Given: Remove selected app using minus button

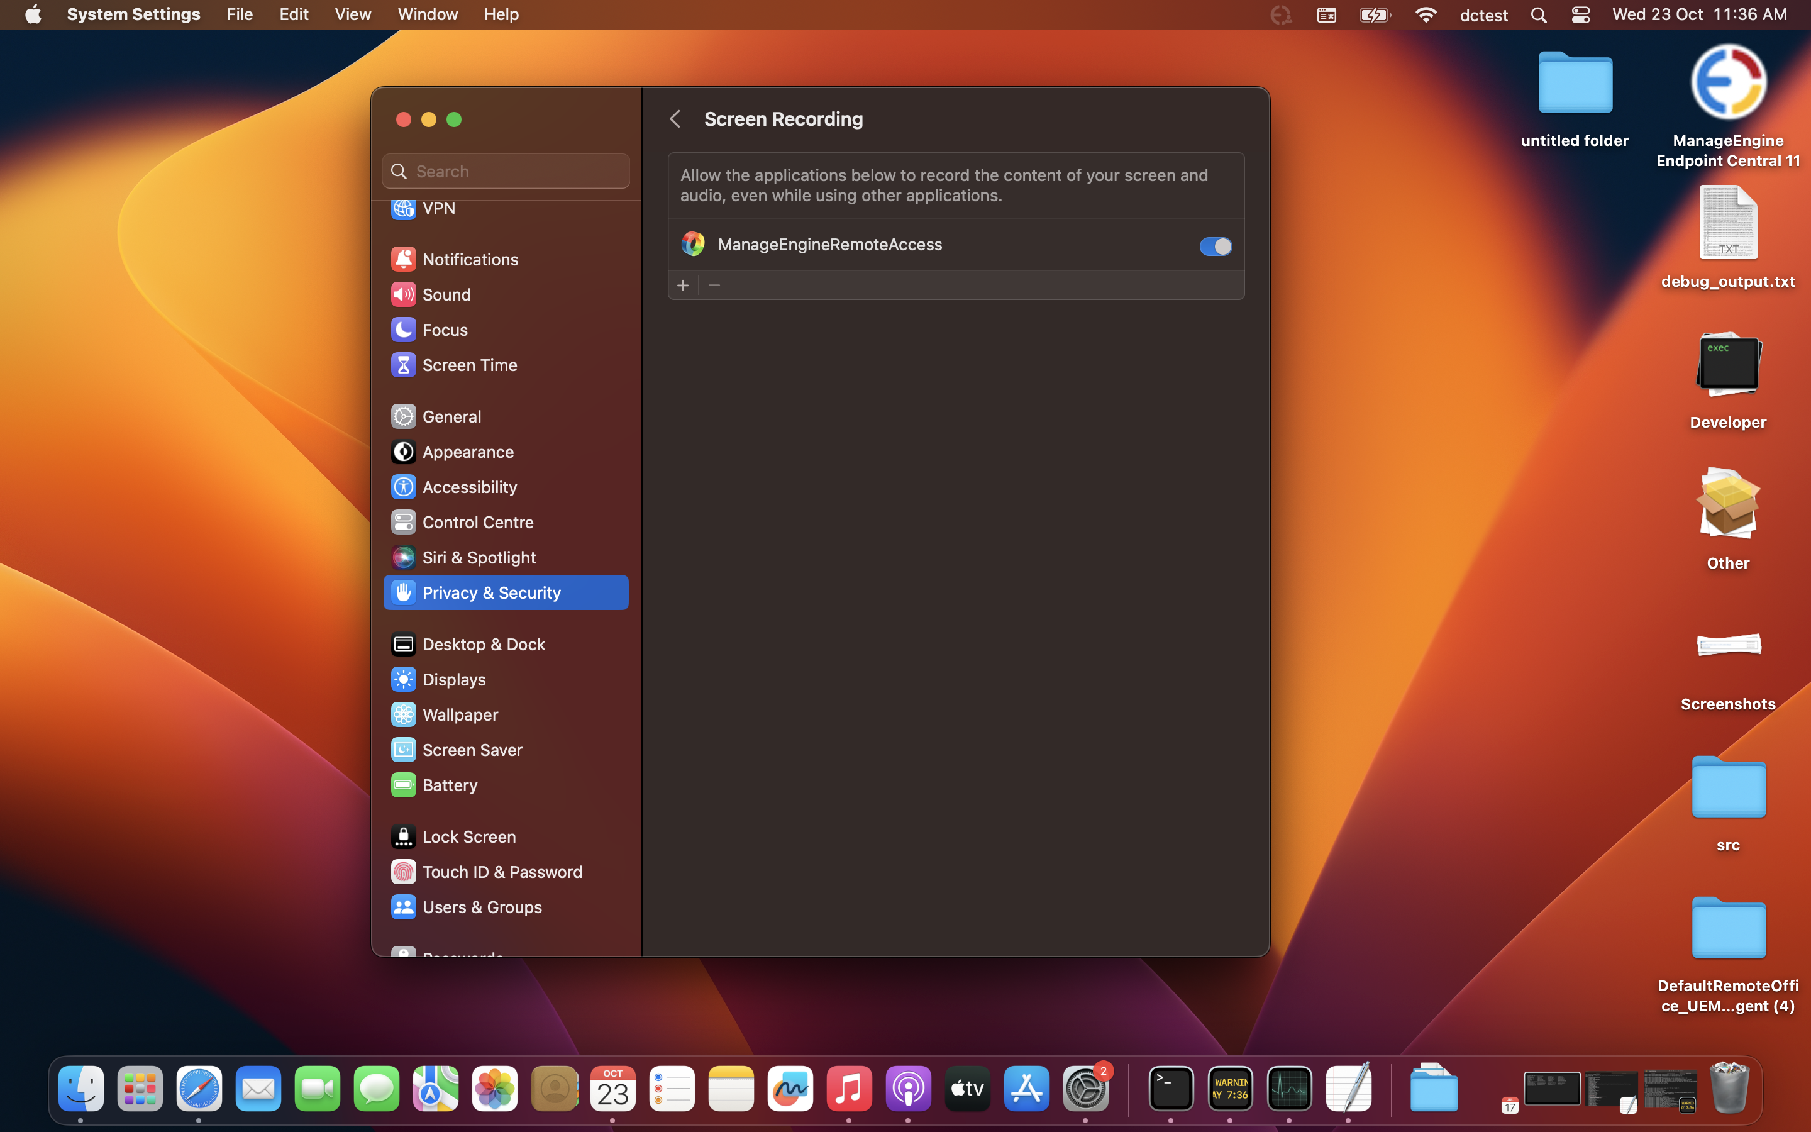Looking at the screenshot, I should (x=713, y=284).
